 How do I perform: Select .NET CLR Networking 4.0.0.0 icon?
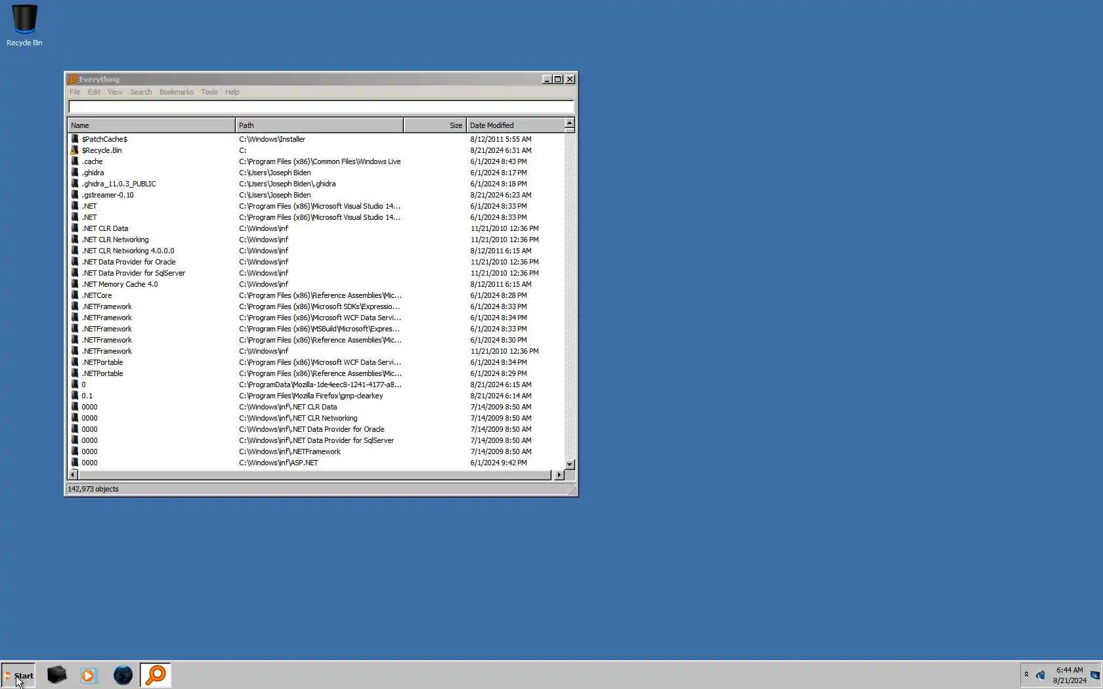point(75,251)
